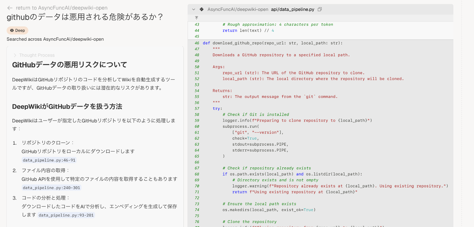Click line number 46 in code gutter
Image resolution: width=474 pixels, height=227 pixels.
[197, 43]
